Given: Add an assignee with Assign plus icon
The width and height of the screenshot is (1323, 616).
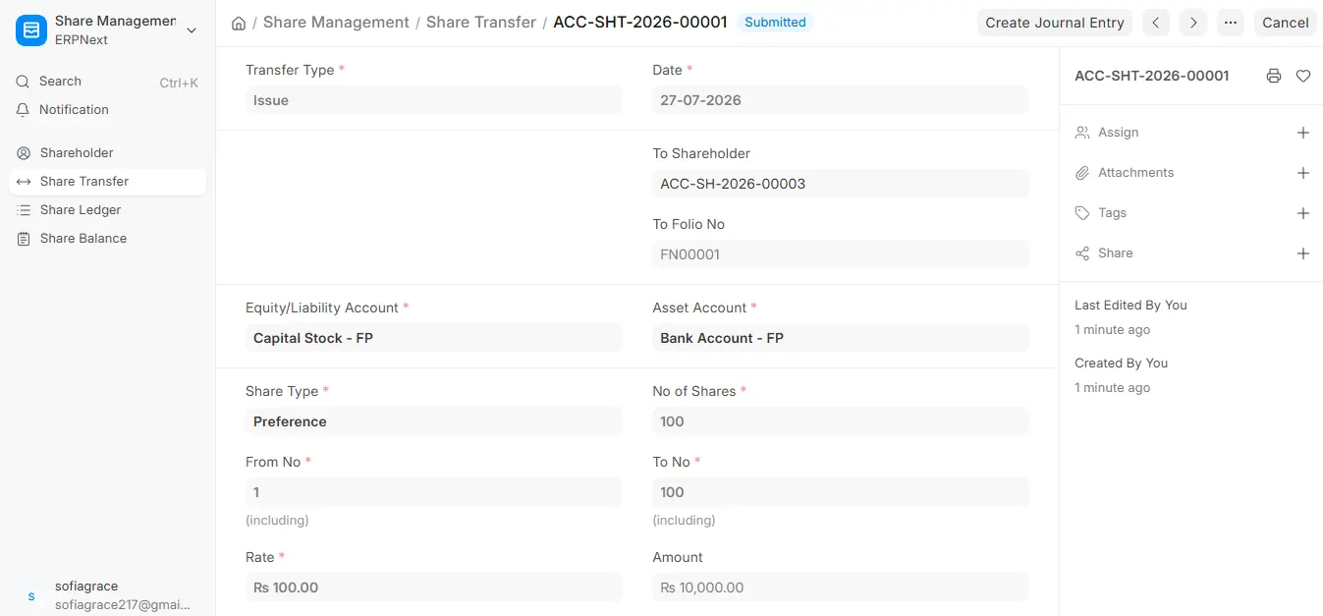Looking at the screenshot, I should coord(1303,133).
